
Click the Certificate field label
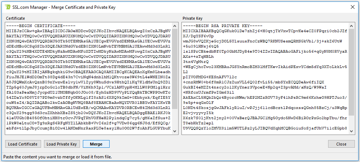[x=15, y=18]
